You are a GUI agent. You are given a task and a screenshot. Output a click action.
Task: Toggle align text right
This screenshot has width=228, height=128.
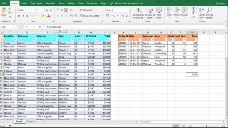pos(66,16)
